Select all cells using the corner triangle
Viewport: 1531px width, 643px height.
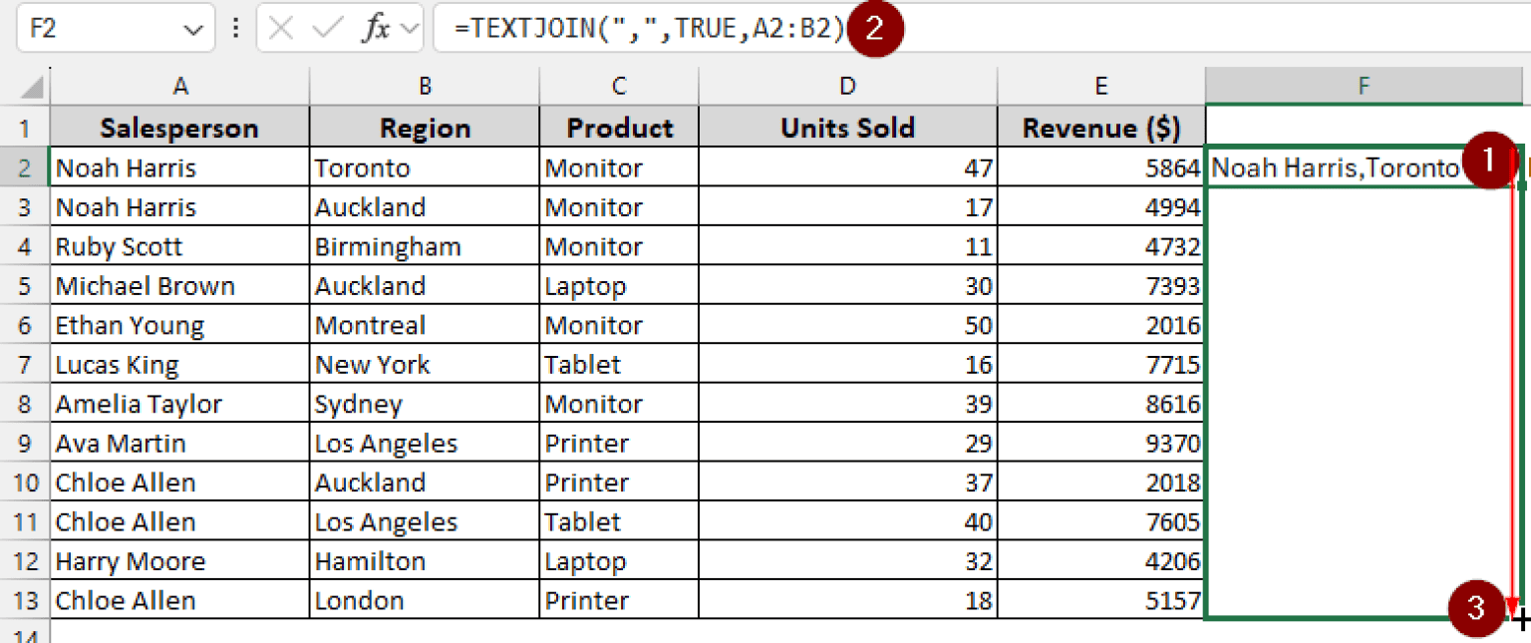(26, 86)
